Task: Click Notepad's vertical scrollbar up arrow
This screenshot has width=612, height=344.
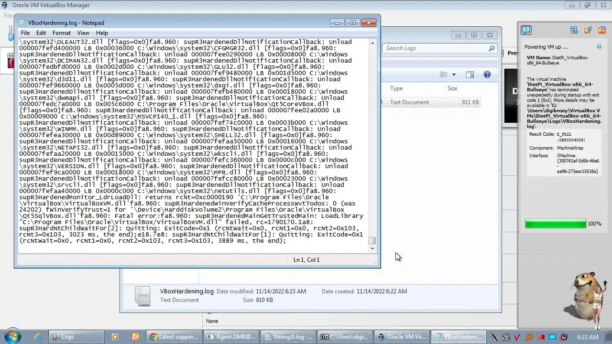Action: [372, 43]
